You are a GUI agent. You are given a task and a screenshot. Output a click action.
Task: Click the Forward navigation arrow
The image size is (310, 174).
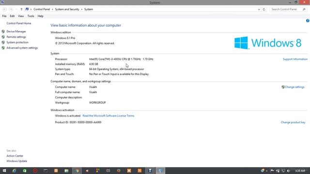pyautogui.click(x=11, y=9)
